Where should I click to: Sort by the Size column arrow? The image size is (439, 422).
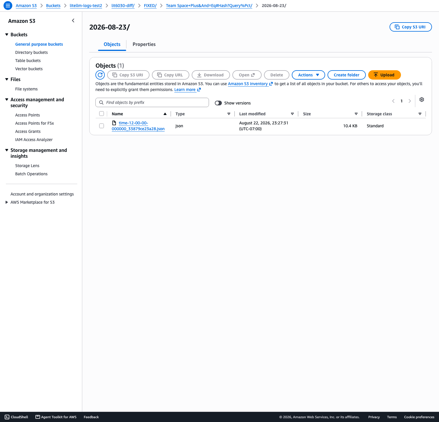tap(356, 114)
